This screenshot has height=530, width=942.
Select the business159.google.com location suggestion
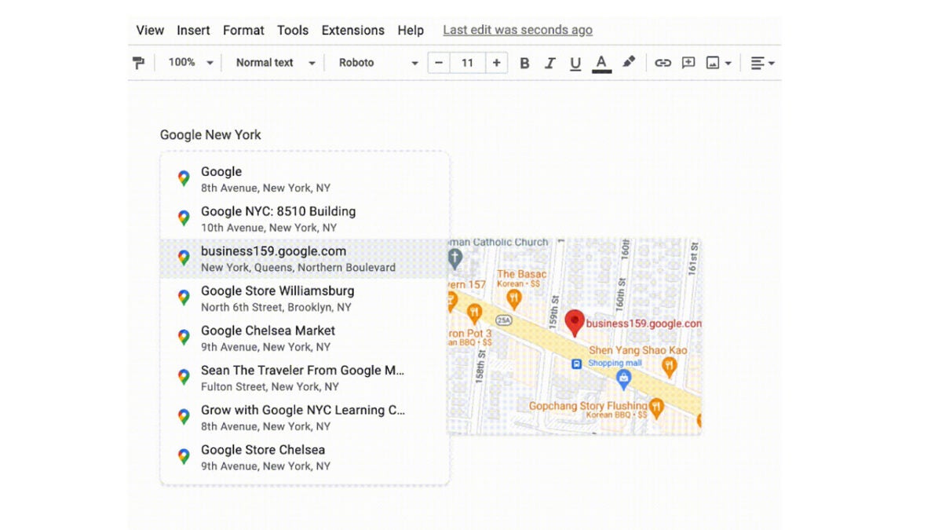[273, 258]
